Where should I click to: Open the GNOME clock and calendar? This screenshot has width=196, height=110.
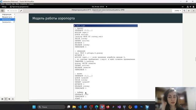click(98, 7)
